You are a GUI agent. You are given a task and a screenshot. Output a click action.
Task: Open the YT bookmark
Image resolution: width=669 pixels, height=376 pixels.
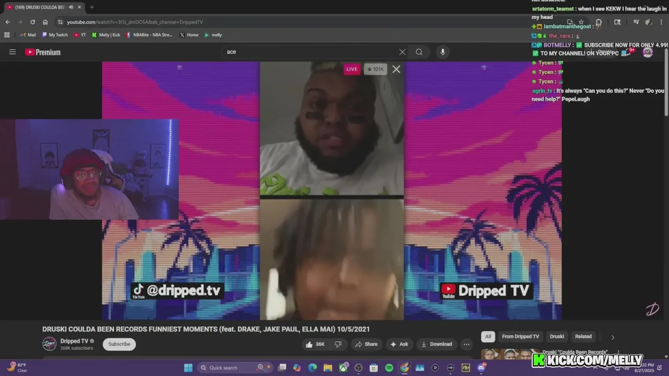point(79,35)
